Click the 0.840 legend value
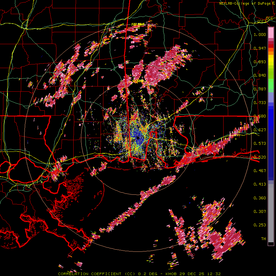 pyautogui.click(x=260, y=75)
